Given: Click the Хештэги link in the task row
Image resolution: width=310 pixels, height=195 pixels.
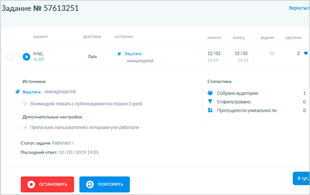Looking at the screenshot, I should pyautogui.click(x=133, y=54).
